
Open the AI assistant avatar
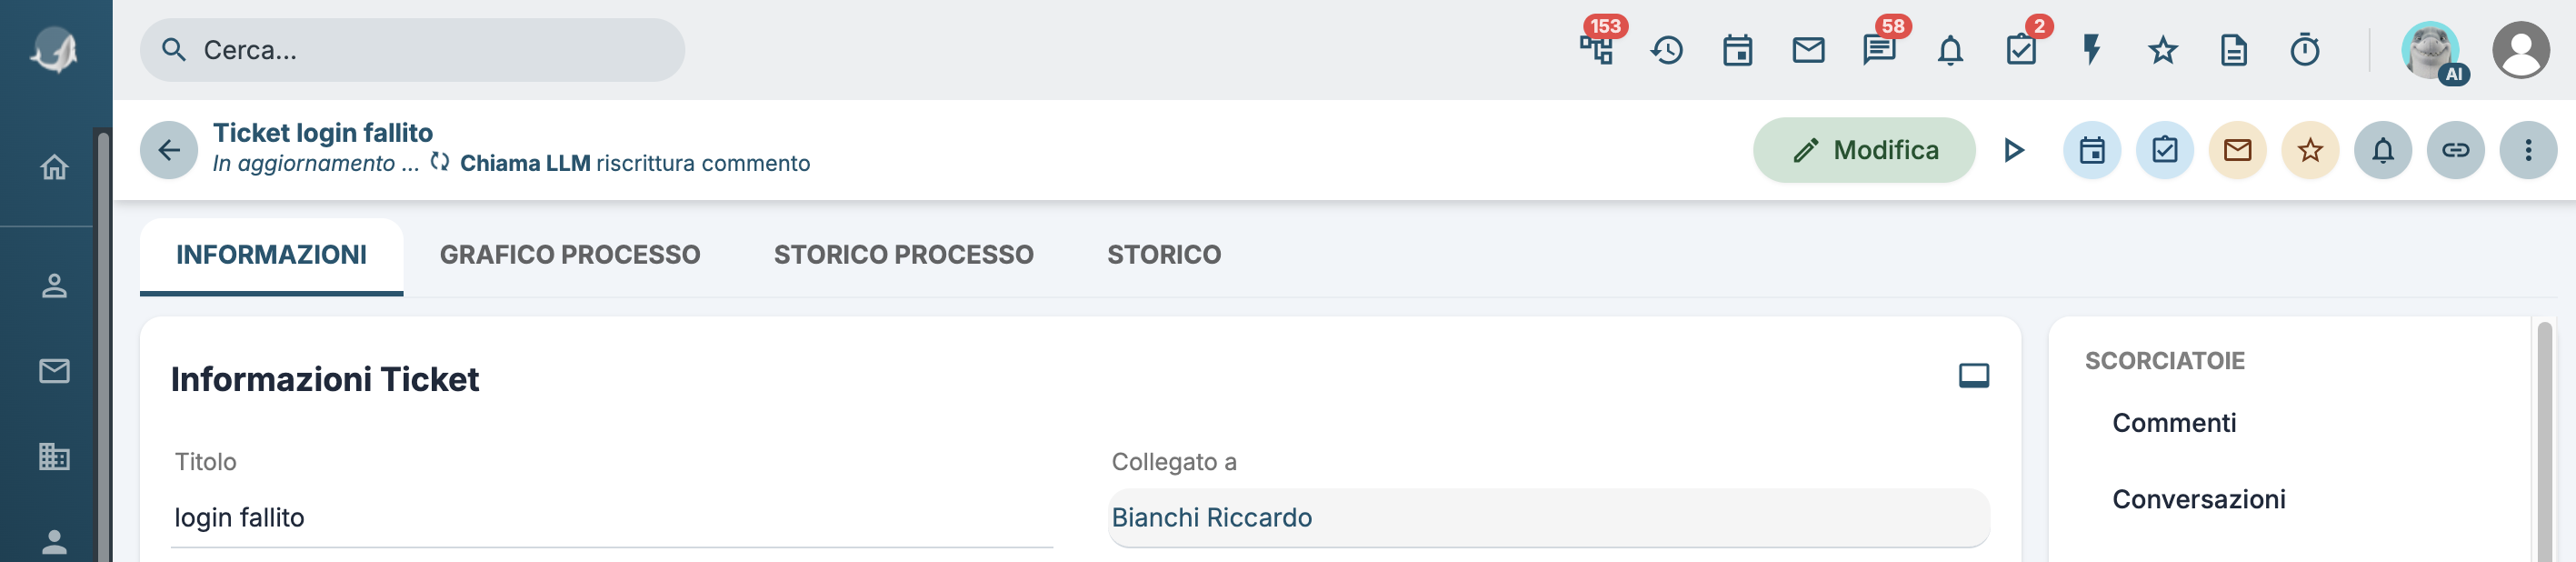point(2431,50)
